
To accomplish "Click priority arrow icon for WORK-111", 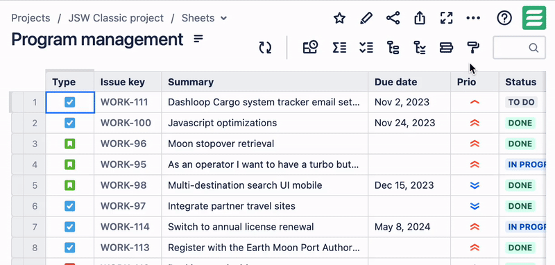I will [475, 102].
